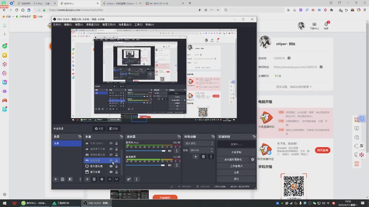The height and width of the screenshot is (207, 369).
Task: Expand more settings room management link
Action: (294, 86)
